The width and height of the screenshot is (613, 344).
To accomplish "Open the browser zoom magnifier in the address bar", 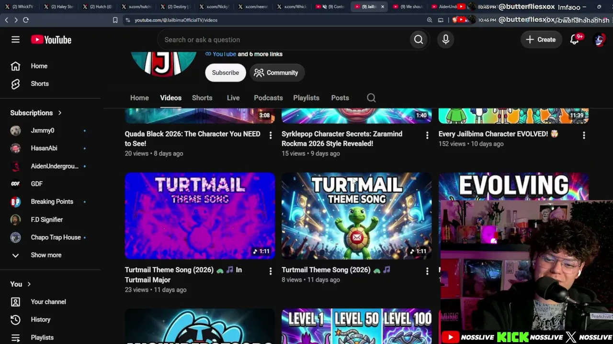I will [430, 20].
